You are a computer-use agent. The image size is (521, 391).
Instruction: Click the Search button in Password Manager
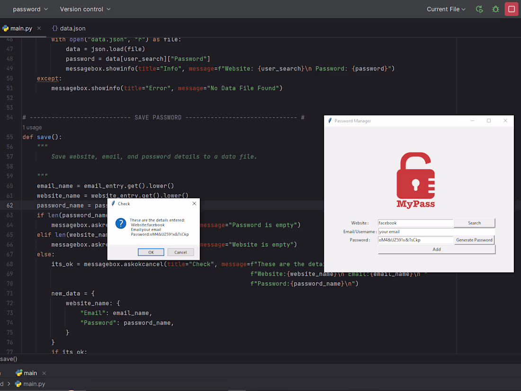point(474,223)
